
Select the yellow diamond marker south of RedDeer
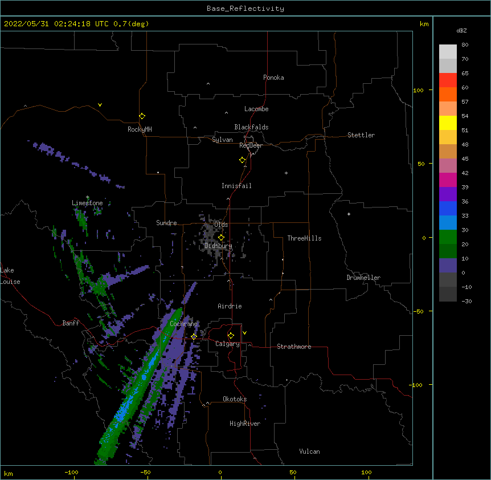(242, 160)
